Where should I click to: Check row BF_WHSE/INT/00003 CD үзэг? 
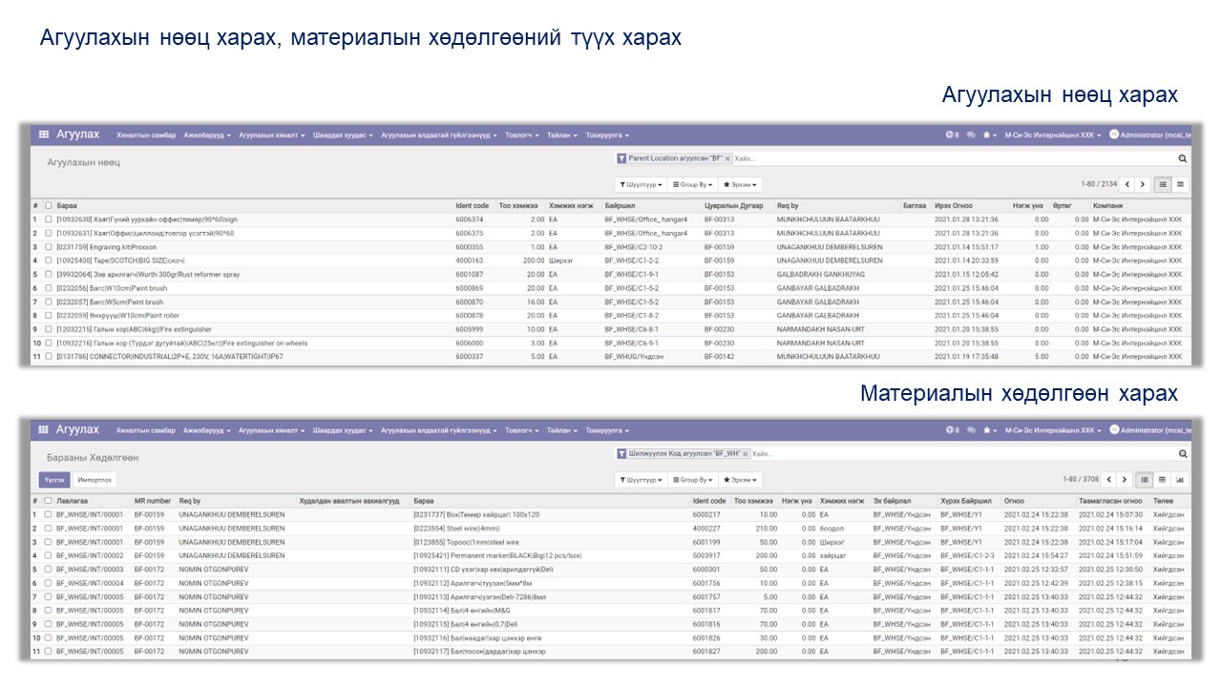pyautogui.click(x=49, y=569)
